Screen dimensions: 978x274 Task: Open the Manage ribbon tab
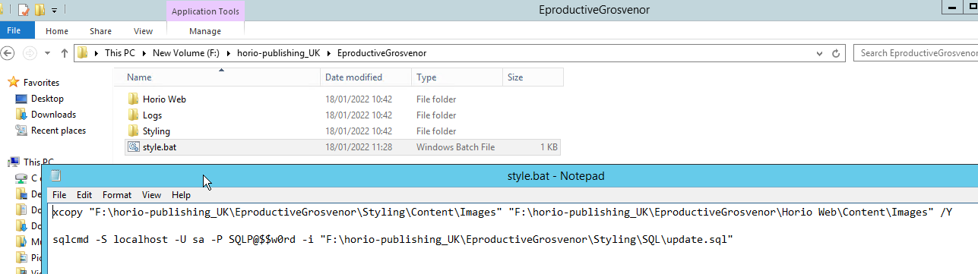tap(205, 31)
